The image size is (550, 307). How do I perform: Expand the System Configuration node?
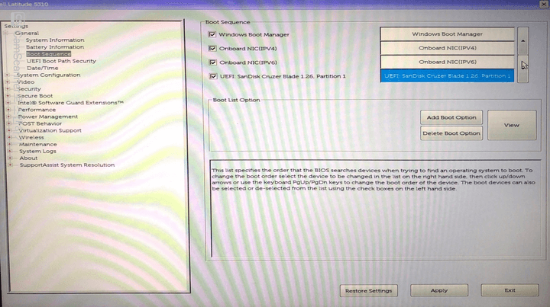[8, 75]
